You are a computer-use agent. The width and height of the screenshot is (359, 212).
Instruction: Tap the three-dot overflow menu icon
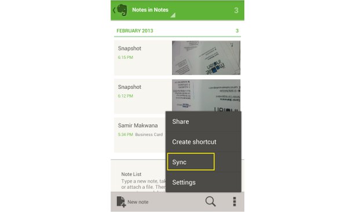point(235,202)
